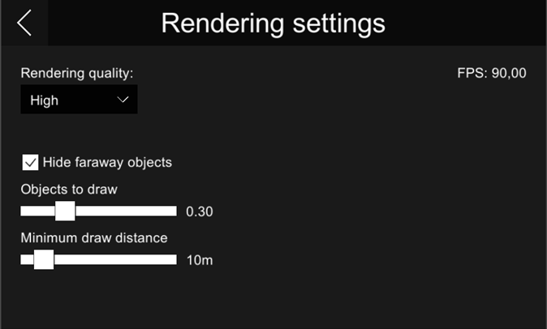Click the "Minimum draw distance" label
Viewport: 547px width, 329px height.
pos(94,238)
